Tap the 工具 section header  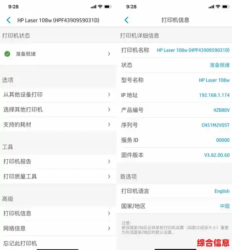point(7,147)
